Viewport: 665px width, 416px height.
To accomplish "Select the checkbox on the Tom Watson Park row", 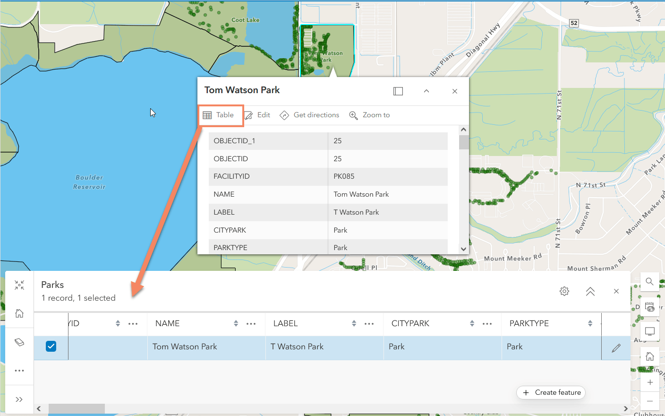I will click(x=51, y=347).
